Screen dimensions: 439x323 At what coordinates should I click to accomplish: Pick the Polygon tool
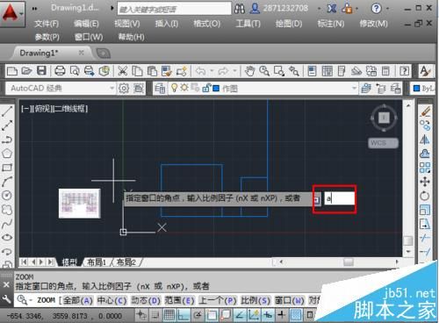(x=7, y=154)
